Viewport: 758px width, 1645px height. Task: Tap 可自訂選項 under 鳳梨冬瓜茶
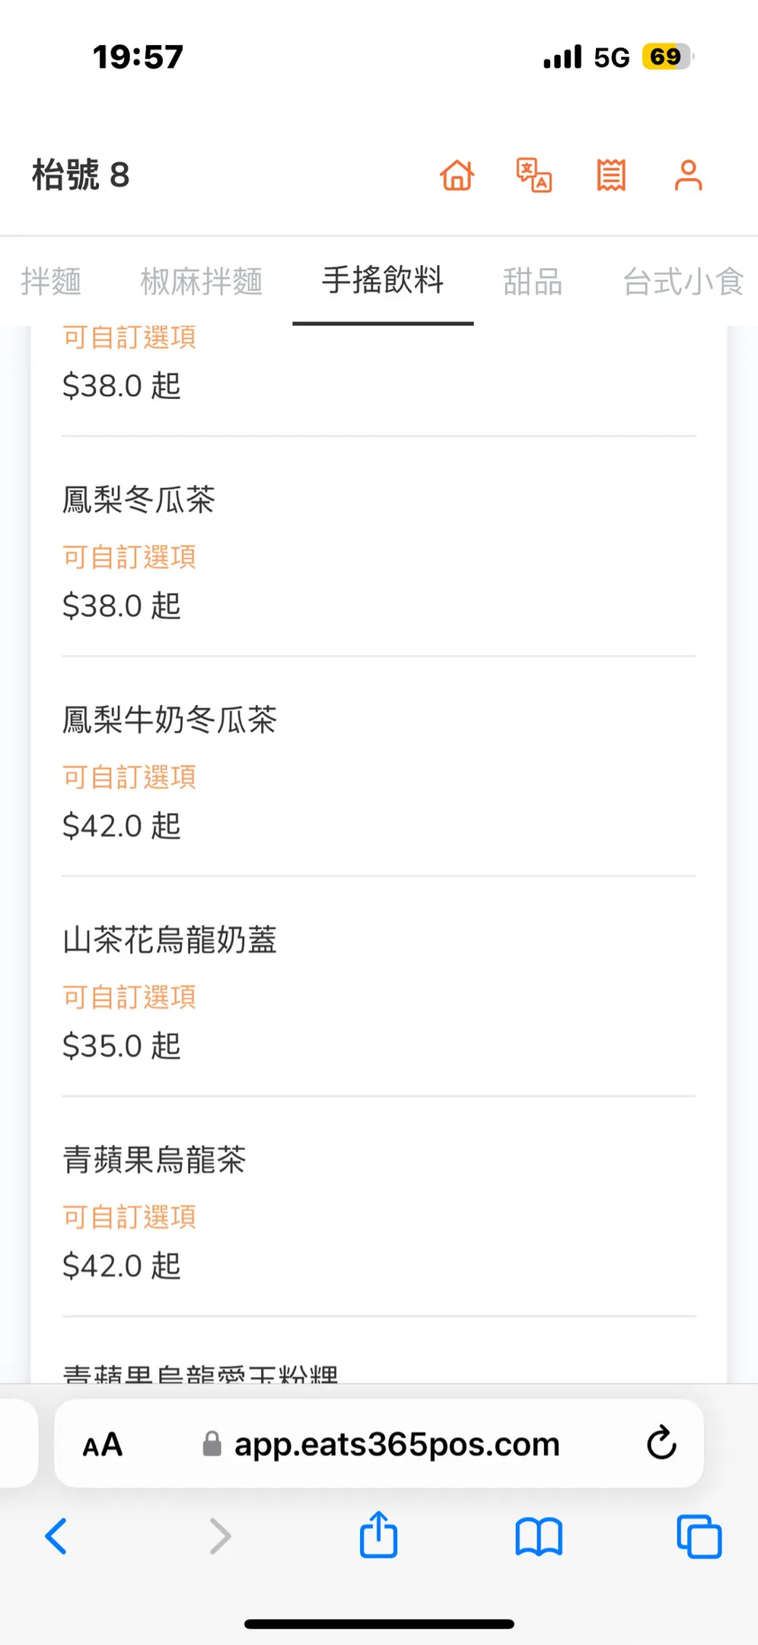point(129,557)
